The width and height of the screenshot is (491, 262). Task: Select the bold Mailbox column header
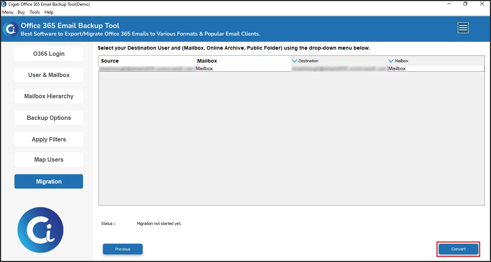coord(243,61)
